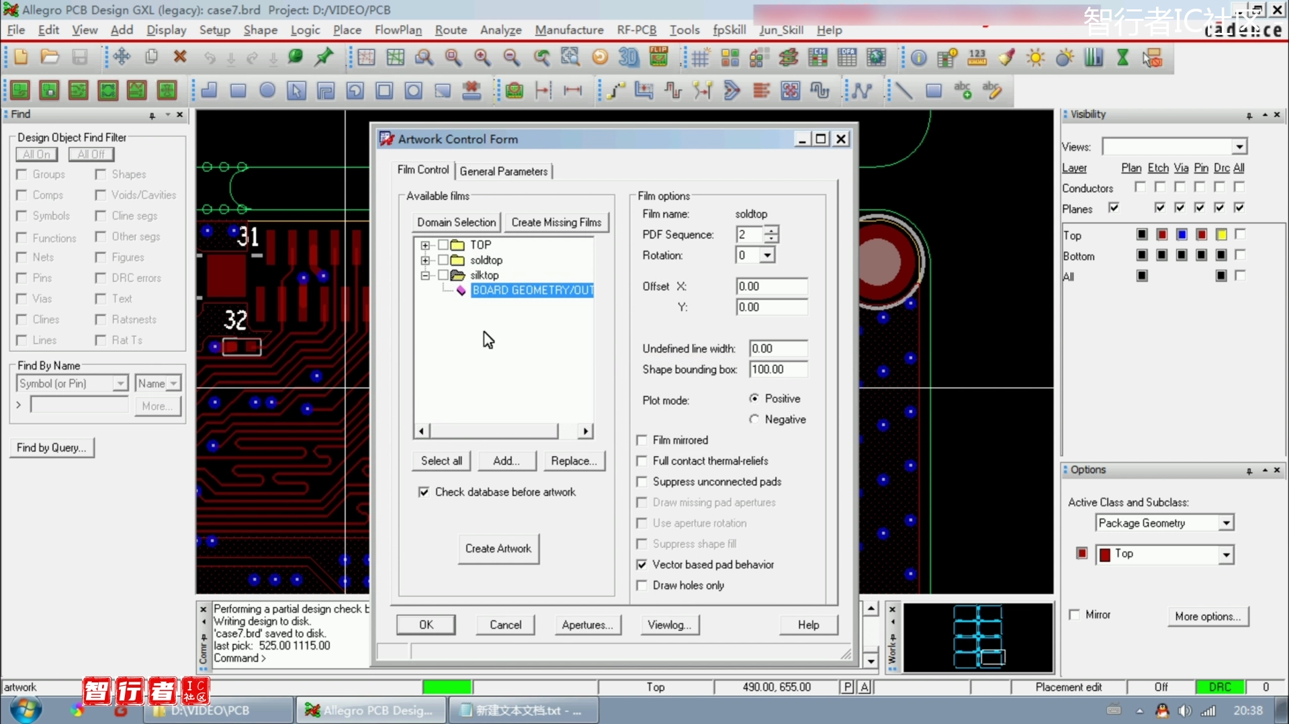The image size is (1289, 724).
Task: Click the Select all button
Action: pyautogui.click(x=441, y=461)
